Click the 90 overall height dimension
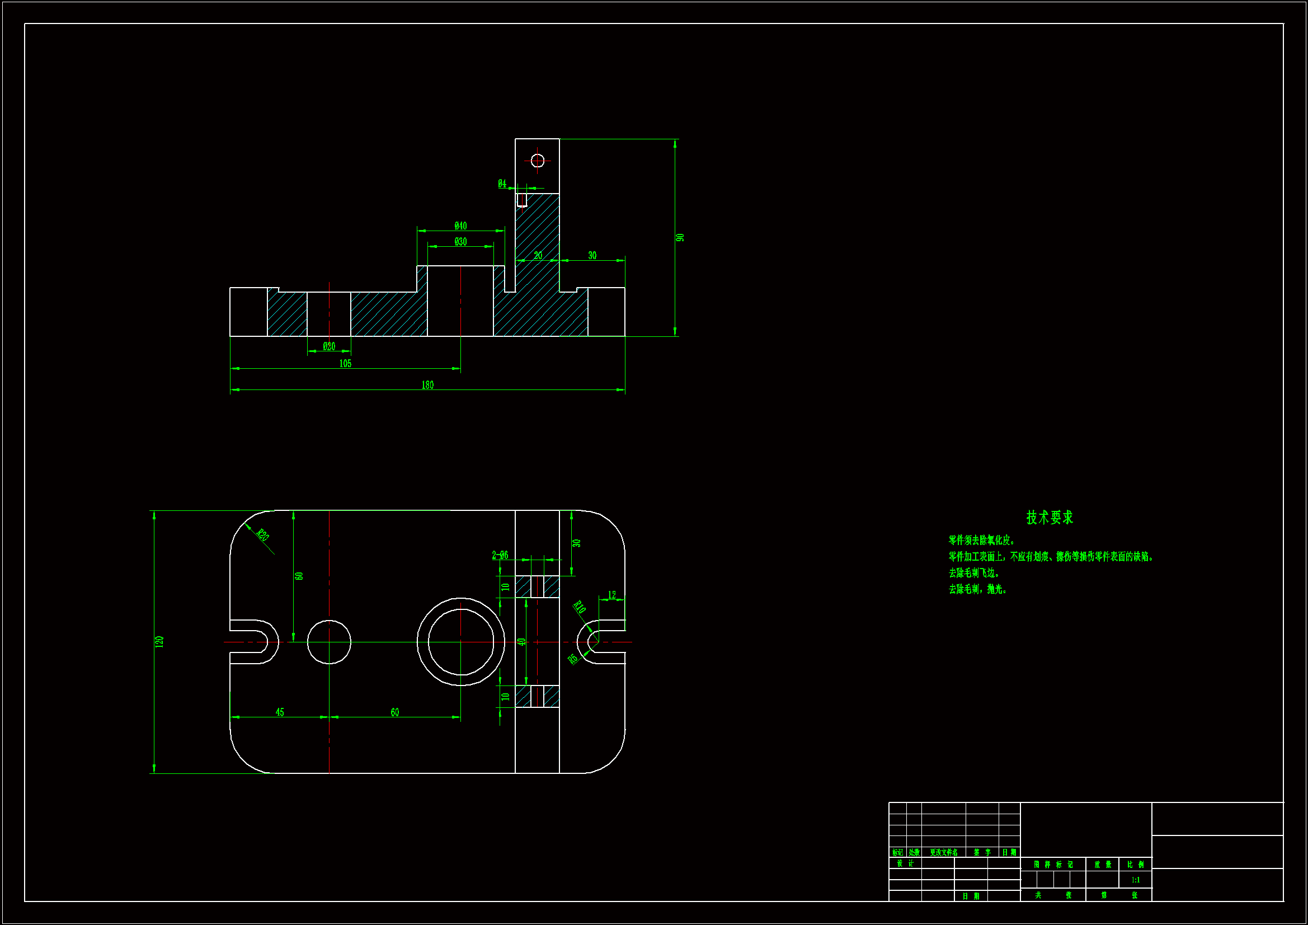This screenshot has width=1308, height=925. (x=680, y=238)
